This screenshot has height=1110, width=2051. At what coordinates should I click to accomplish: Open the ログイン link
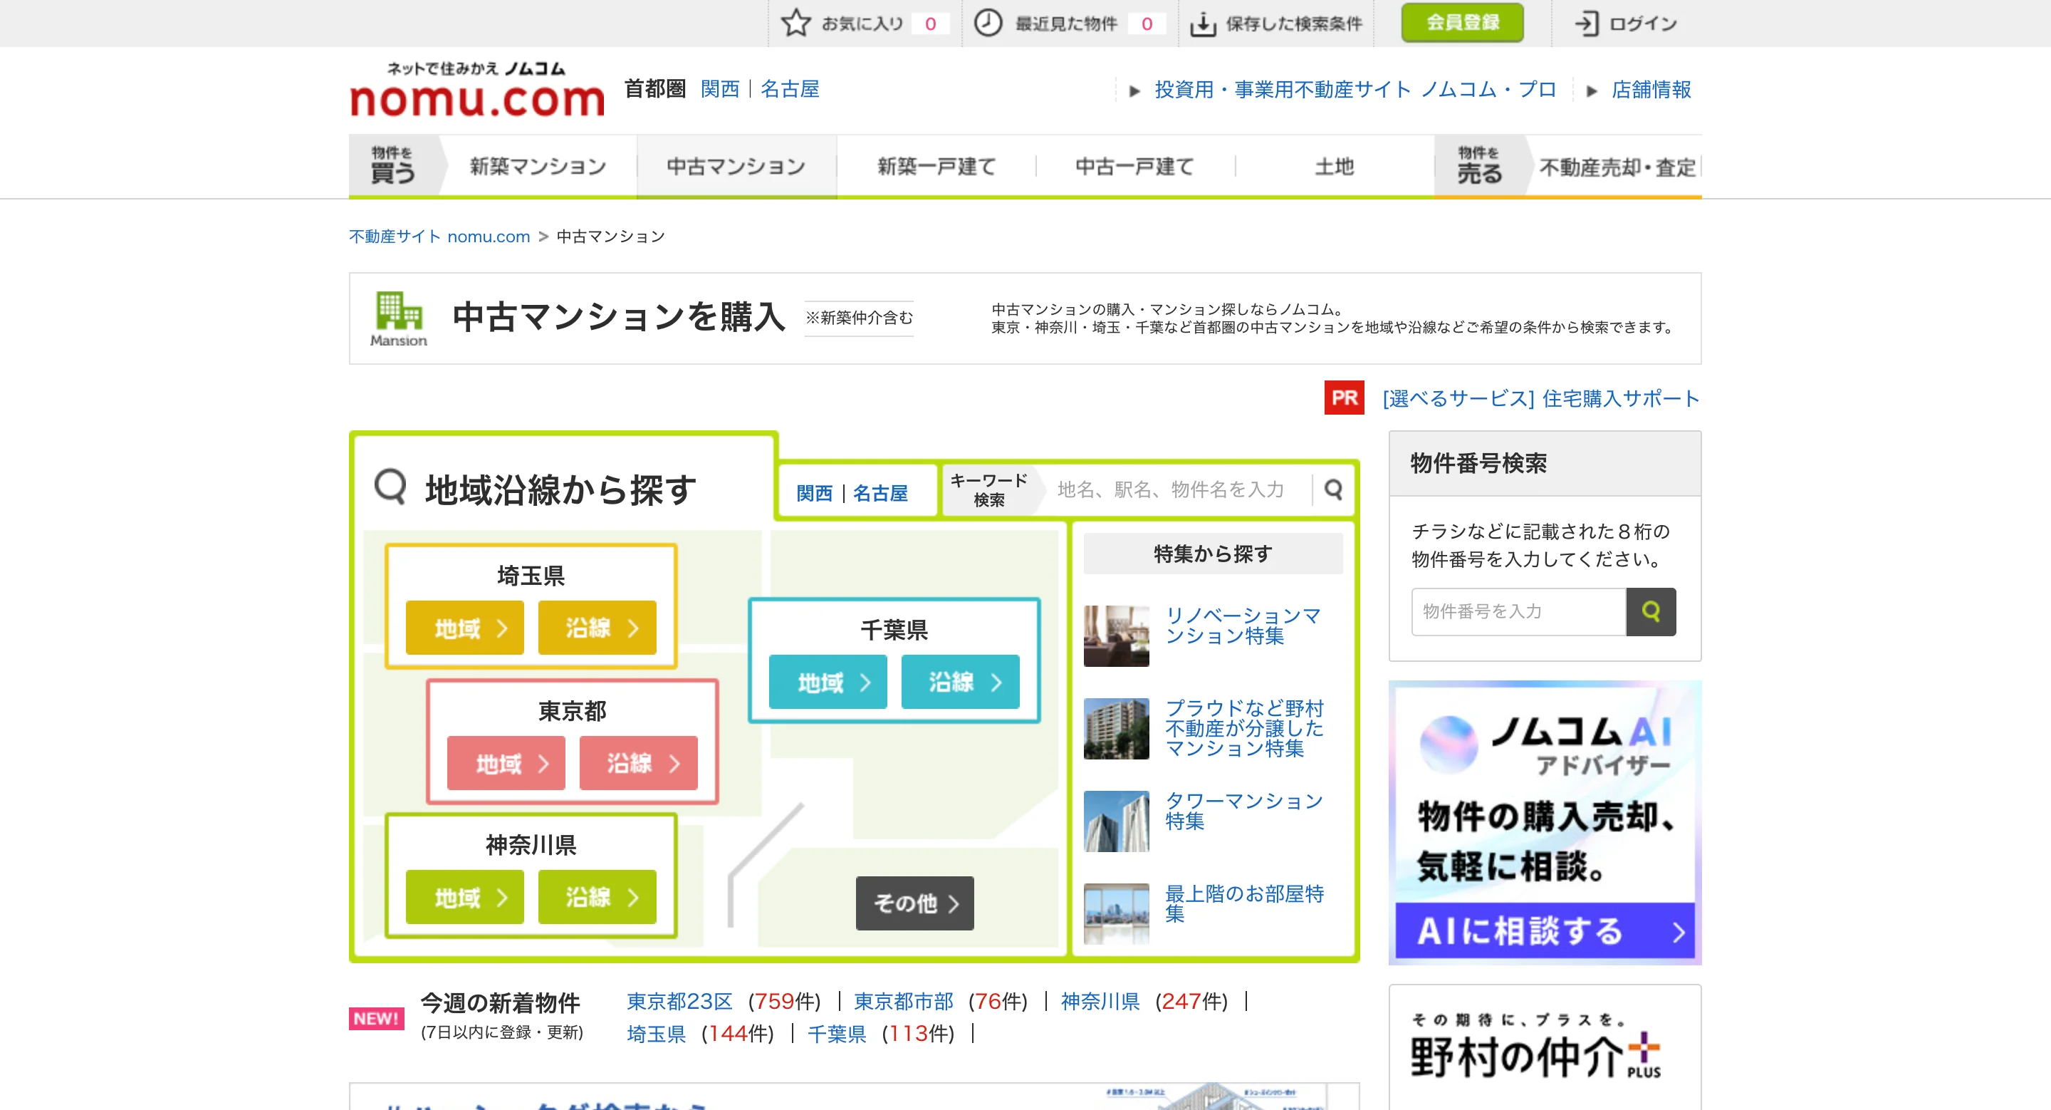(x=1642, y=24)
